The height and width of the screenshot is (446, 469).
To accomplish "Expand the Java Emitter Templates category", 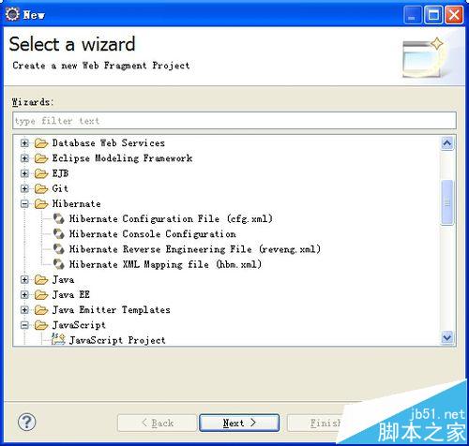I will [24, 310].
